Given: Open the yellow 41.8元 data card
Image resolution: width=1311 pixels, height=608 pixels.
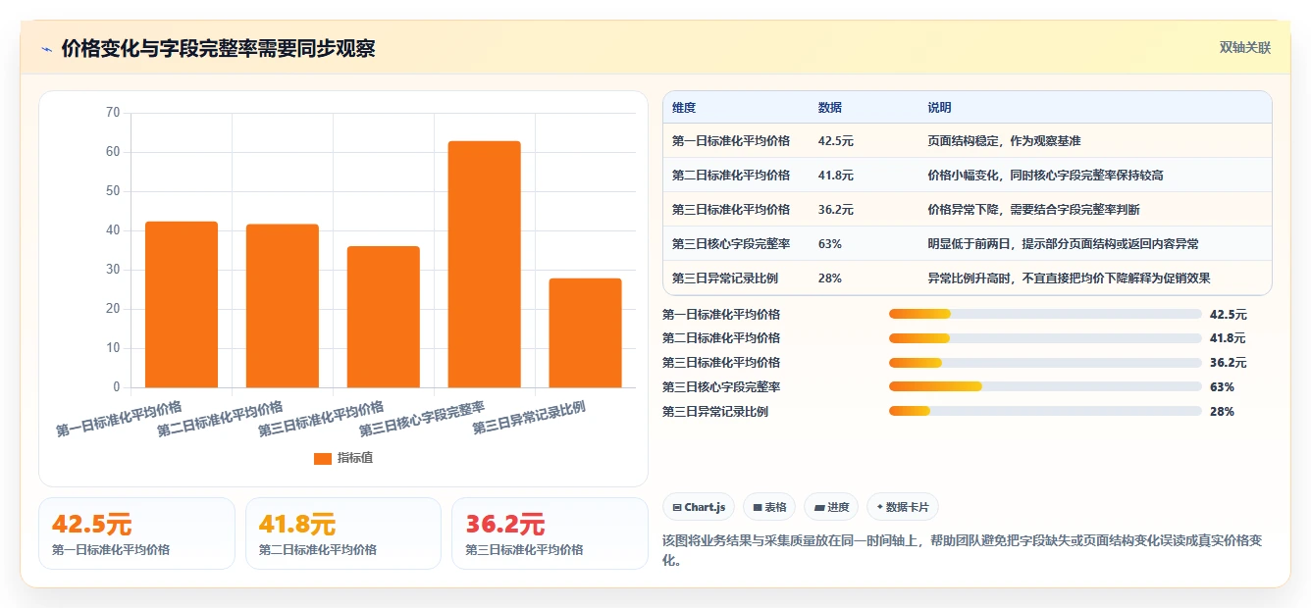Looking at the screenshot, I should [x=343, y=533].
